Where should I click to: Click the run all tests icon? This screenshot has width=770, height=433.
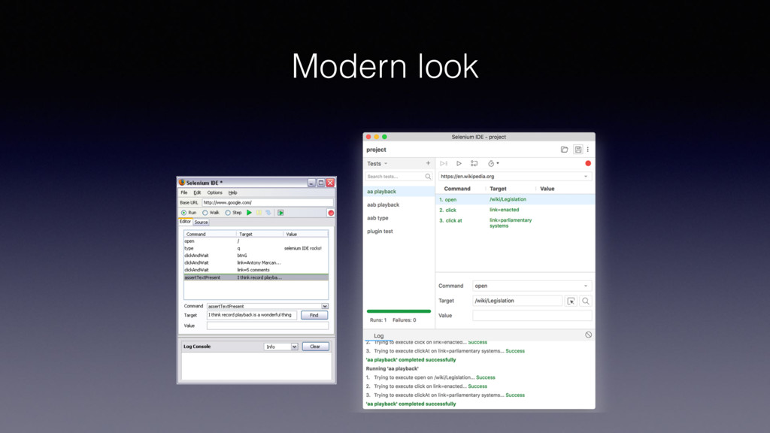click(444, 163)
